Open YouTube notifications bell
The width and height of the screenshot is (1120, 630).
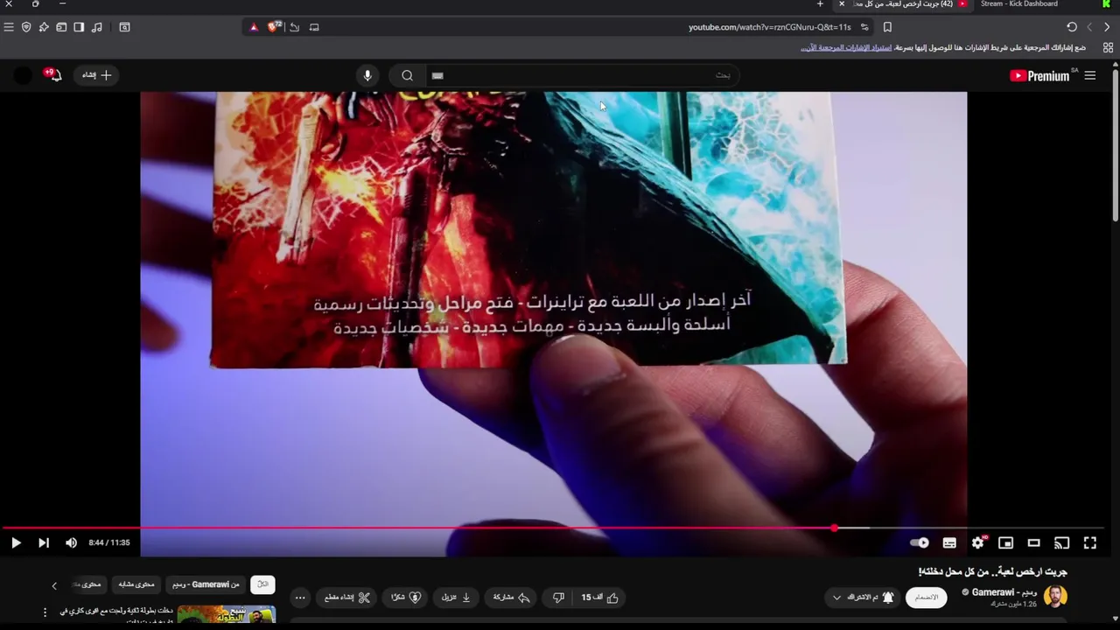coord(55,75)
